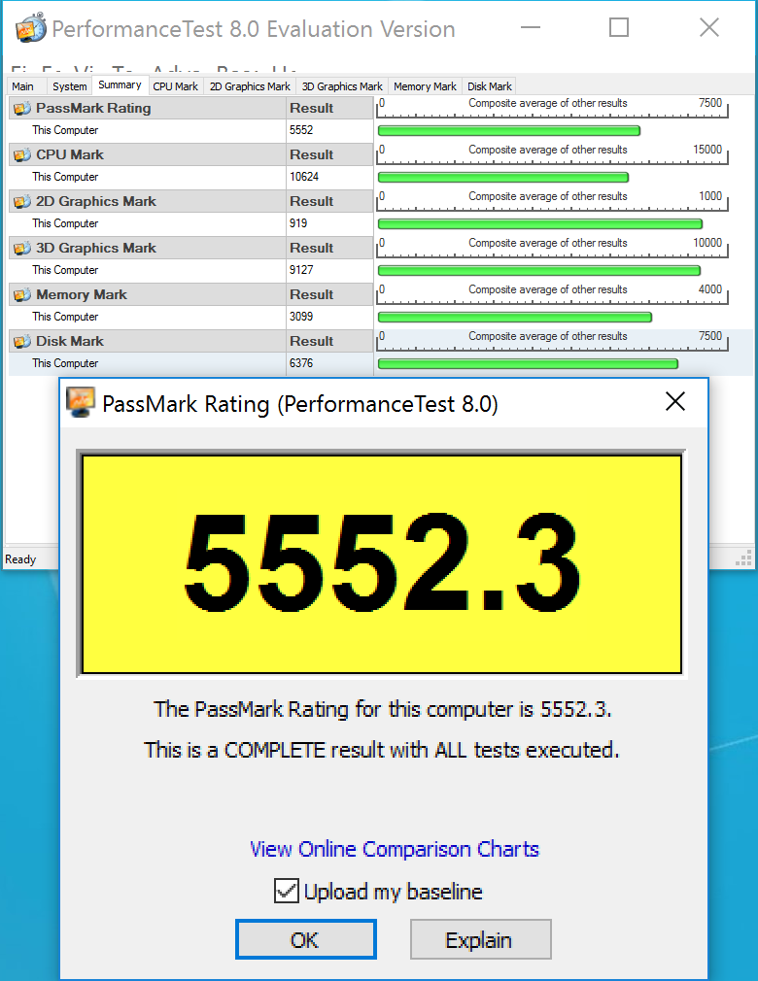Screen dimensions: 758x981
Task: Select the Summary tab
Action: tap(121, 85)
